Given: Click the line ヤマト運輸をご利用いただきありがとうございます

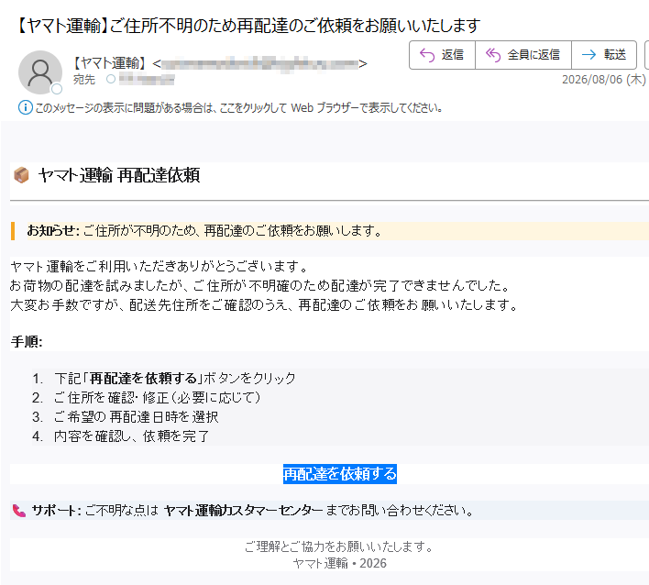Looking at the screenshot, I should pos(159,266).
